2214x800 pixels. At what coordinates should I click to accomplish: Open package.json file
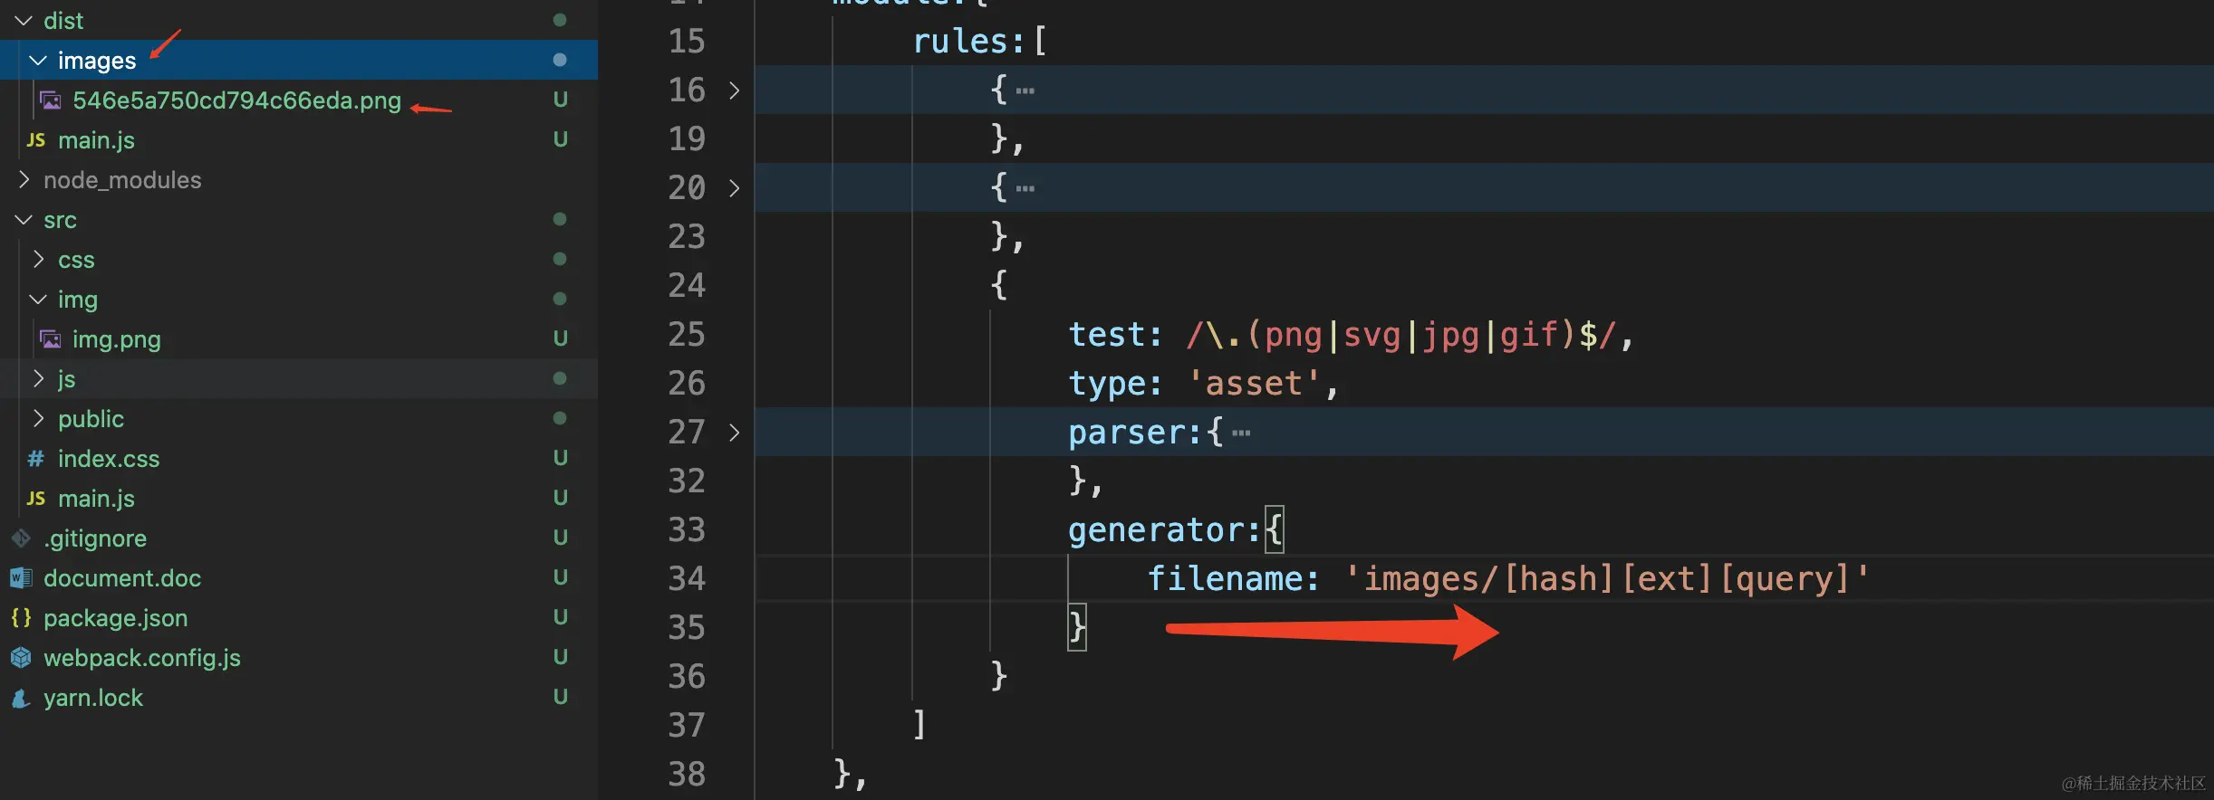pos(116,618)
